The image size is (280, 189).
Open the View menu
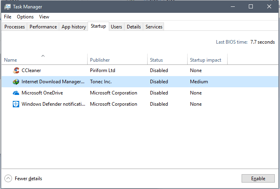click(x=44, y=17)
